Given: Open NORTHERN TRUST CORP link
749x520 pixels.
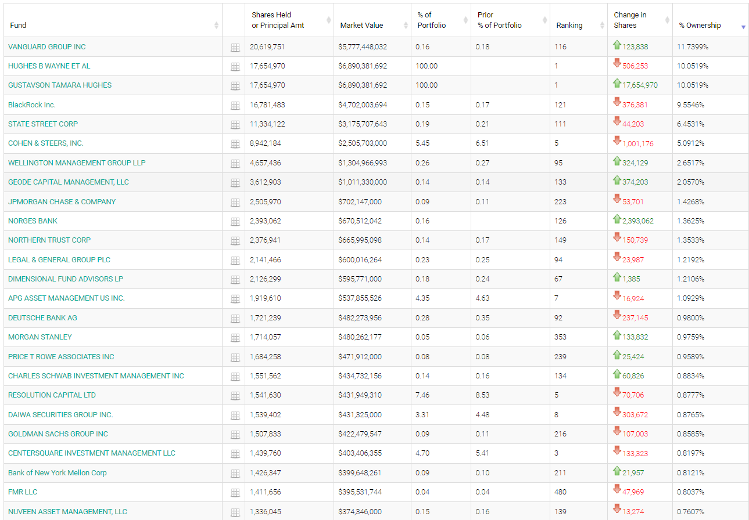Looking at the screenshot, I should [x=49, y=240].
